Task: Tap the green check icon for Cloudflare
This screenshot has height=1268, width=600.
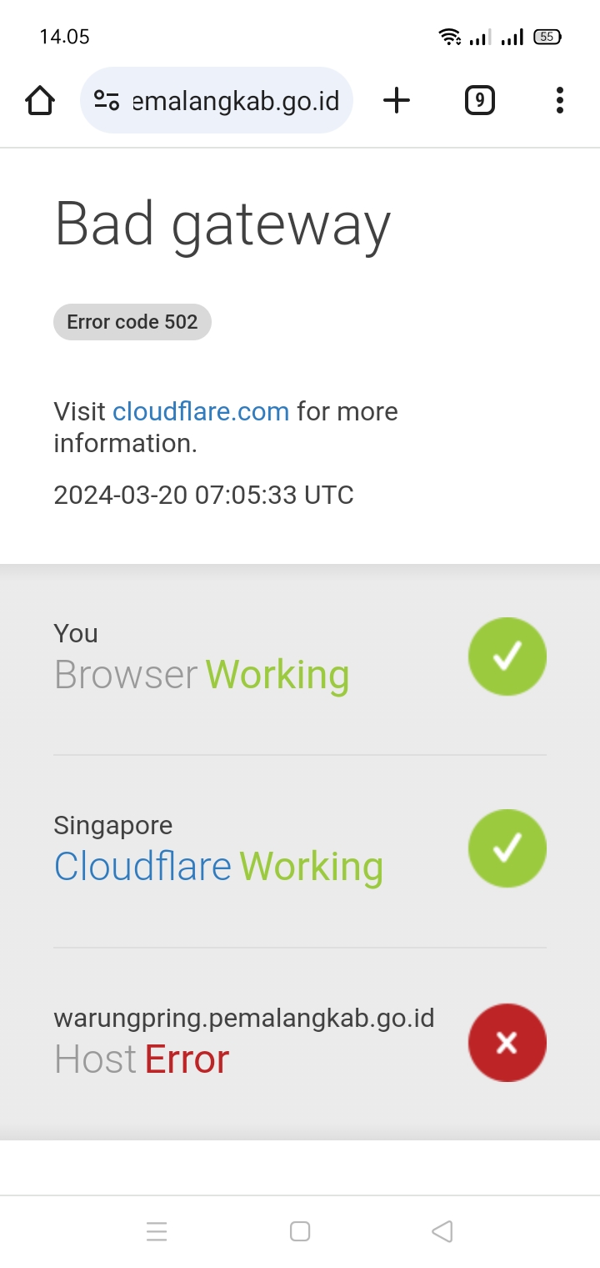Action: click(x=507, y=848)
